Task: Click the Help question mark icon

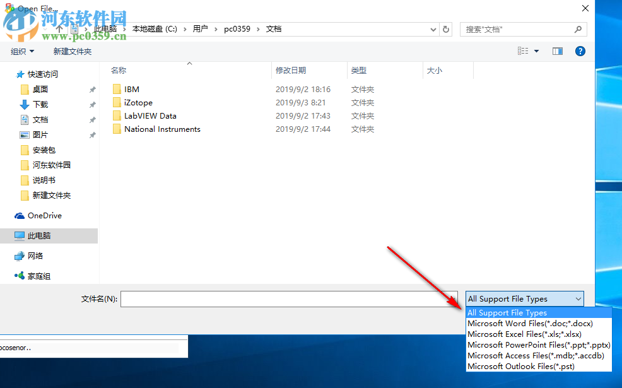Action: point(580,51)
